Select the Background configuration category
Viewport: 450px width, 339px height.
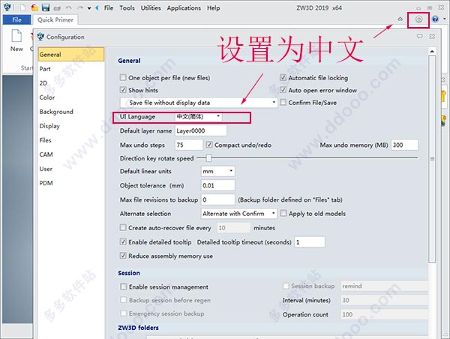(56, 112)
